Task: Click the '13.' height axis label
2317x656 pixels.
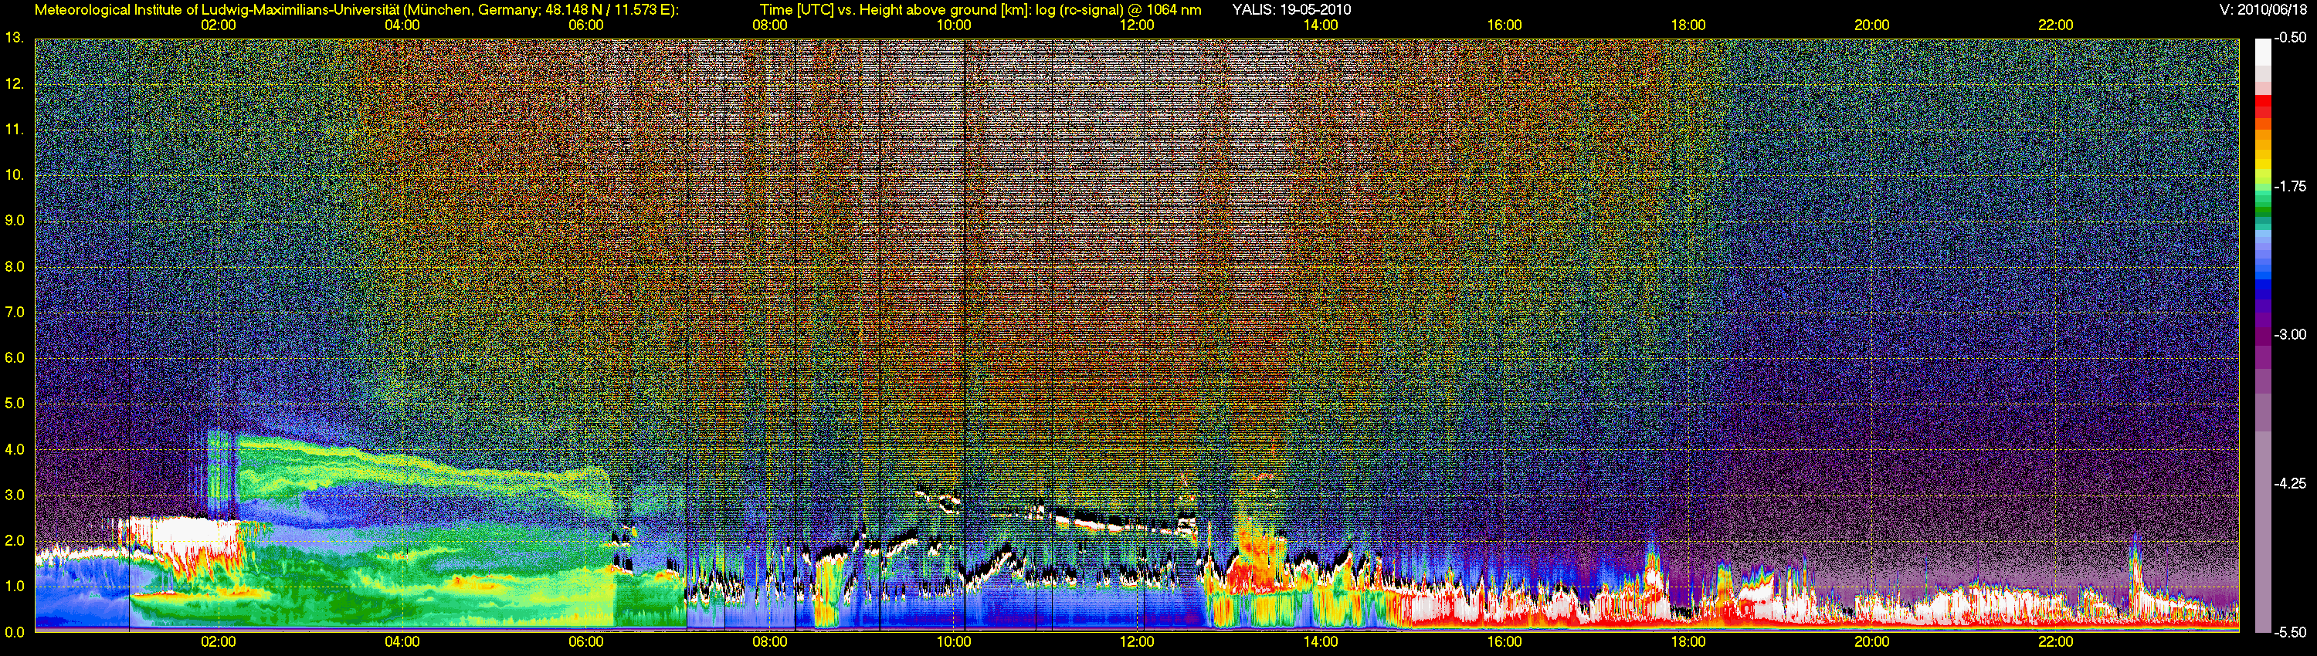Action: pyautogui.click(x=13, y=38)
